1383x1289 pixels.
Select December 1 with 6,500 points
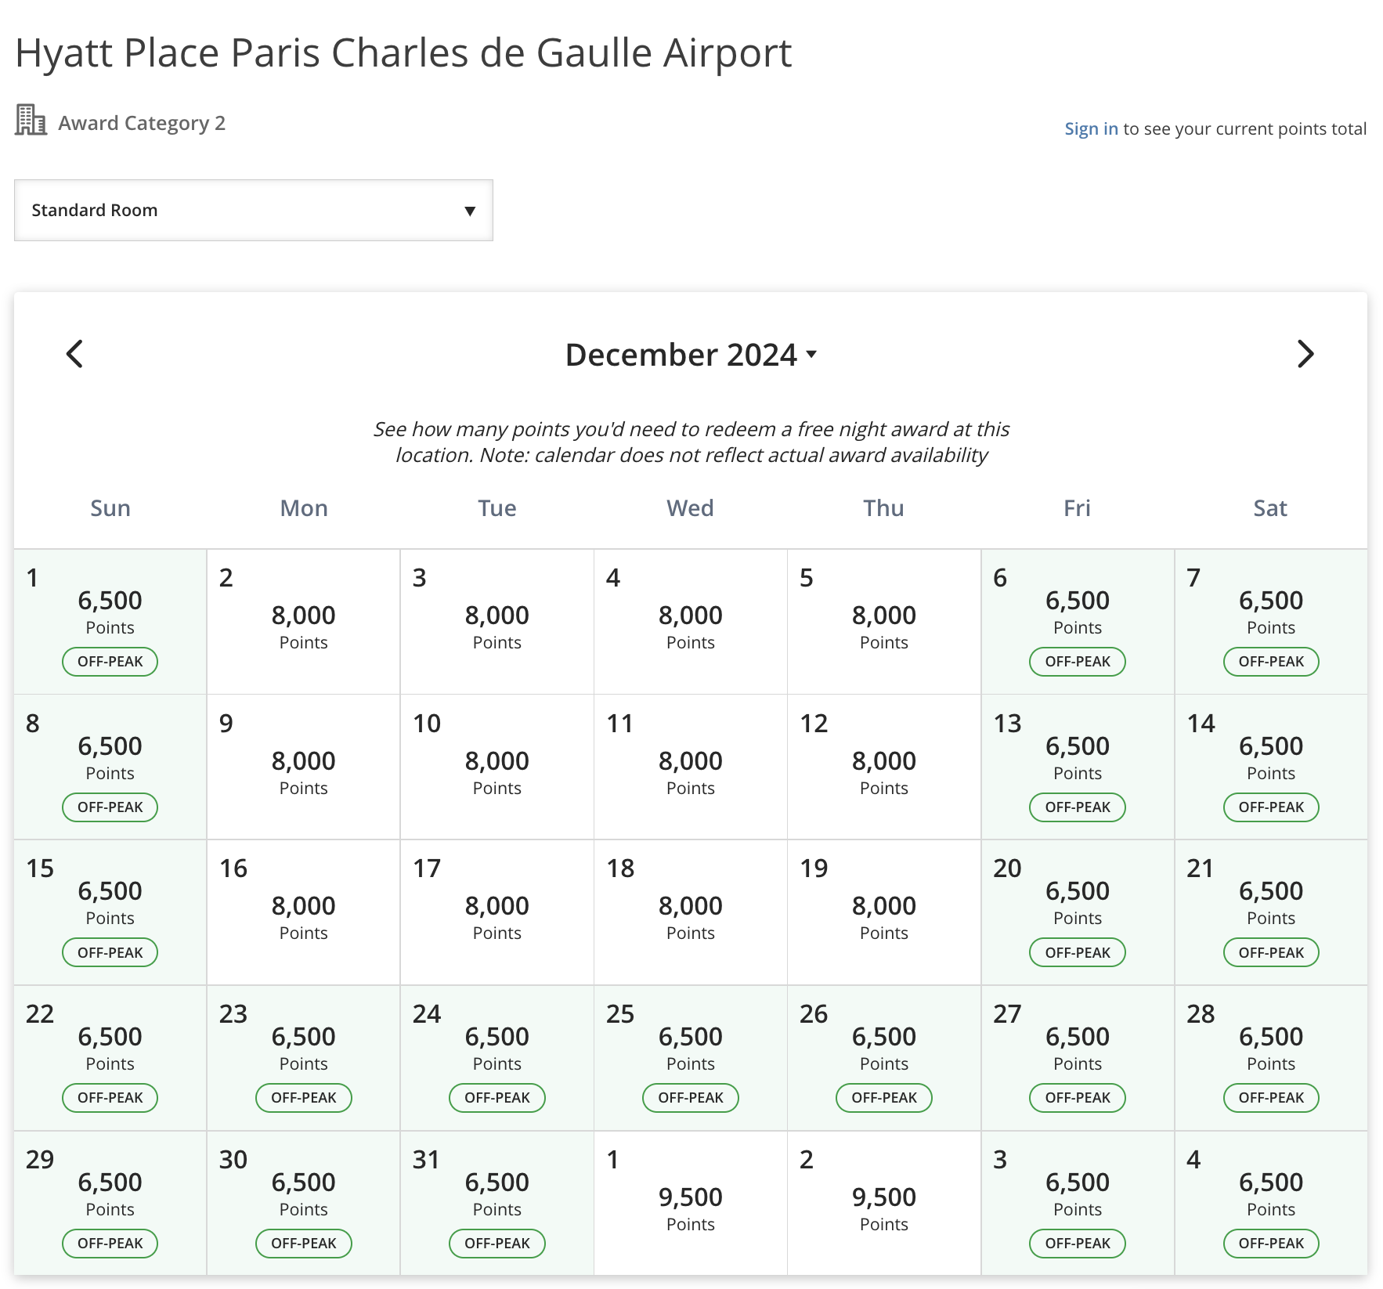point(110,622)
